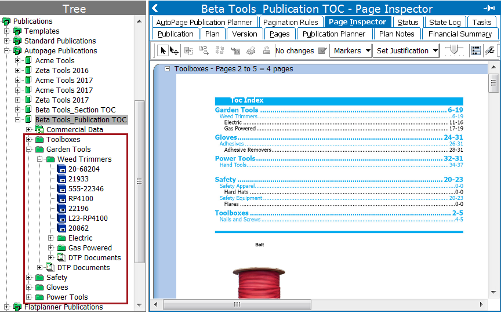Screen dimensions: 501x313
Task: Open the Set Justification dropdown
Action: coord(407,51)
